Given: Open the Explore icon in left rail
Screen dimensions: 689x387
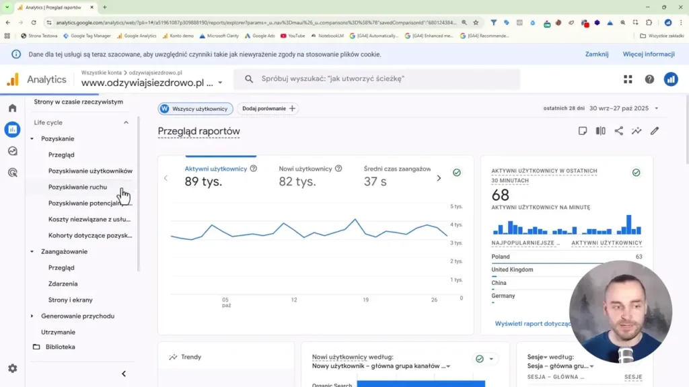Looking at the screenshot, I should pyautogui.click(x=12, y=151).
